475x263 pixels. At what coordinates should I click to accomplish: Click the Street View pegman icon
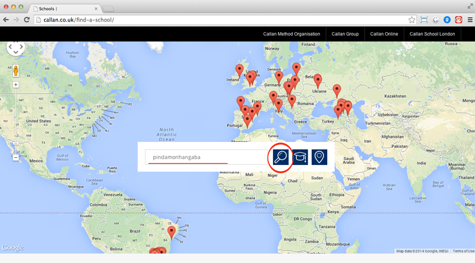point(16,71)
